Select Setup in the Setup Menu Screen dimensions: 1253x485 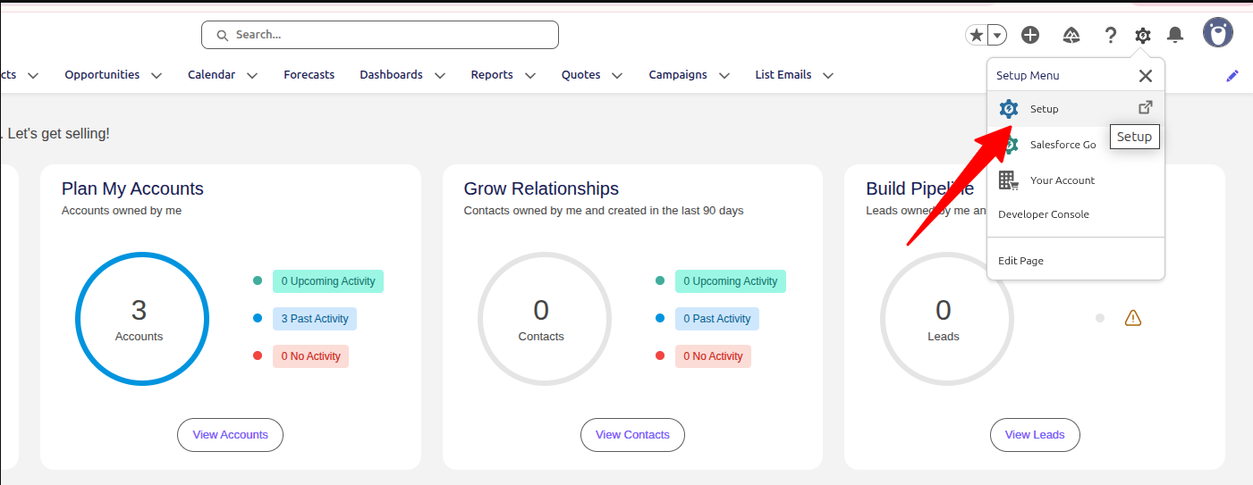click(1044, 109)
